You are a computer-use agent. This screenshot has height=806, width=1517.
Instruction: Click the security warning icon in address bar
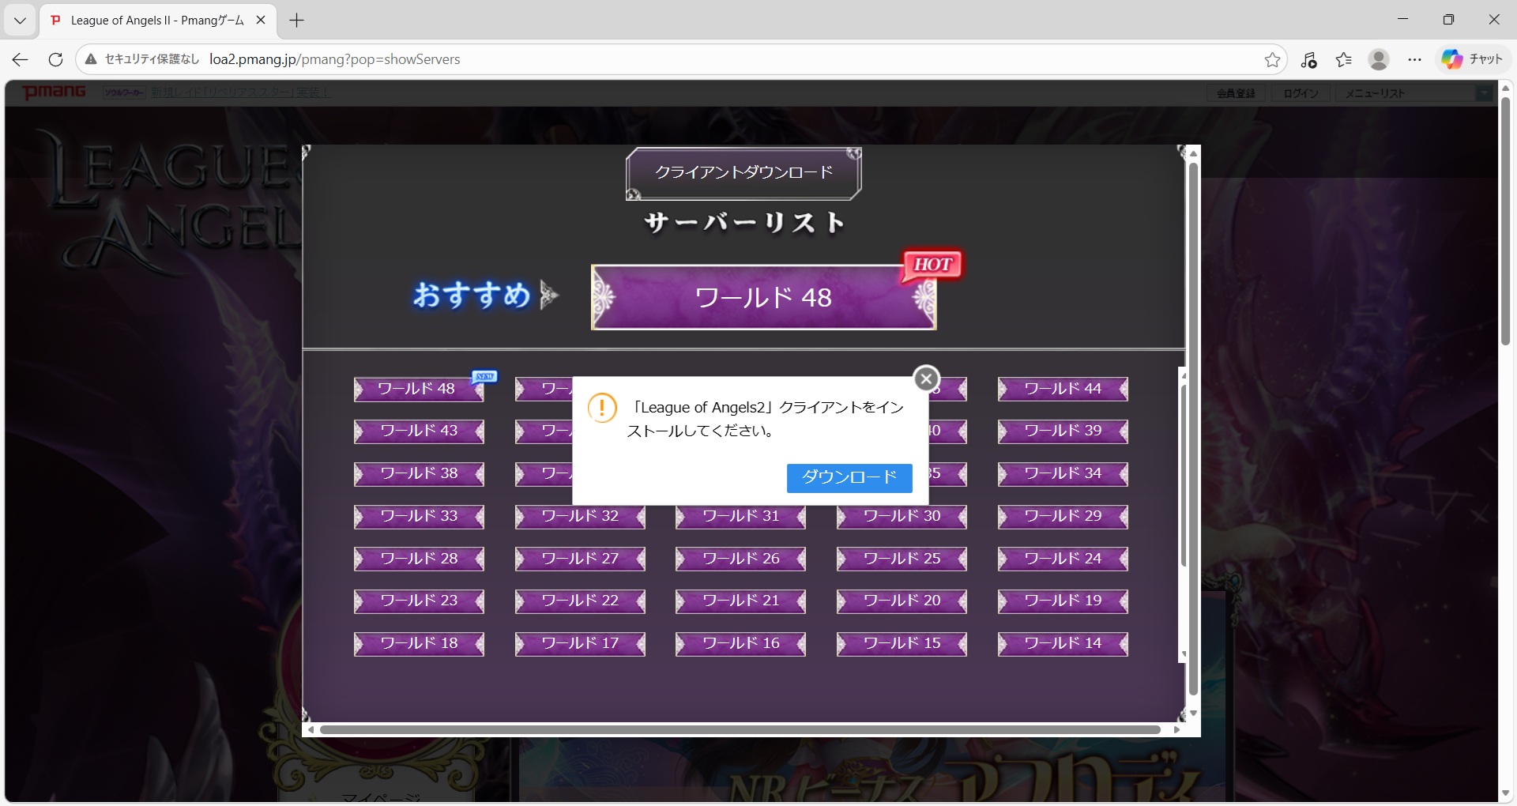[91, 59]
